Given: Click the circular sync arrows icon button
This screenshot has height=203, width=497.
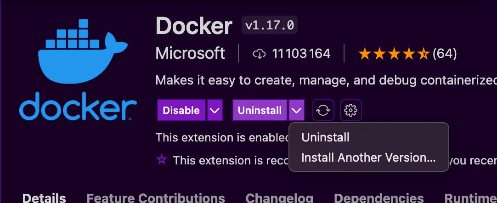Looking at the screenshot, I should point(323,110).
